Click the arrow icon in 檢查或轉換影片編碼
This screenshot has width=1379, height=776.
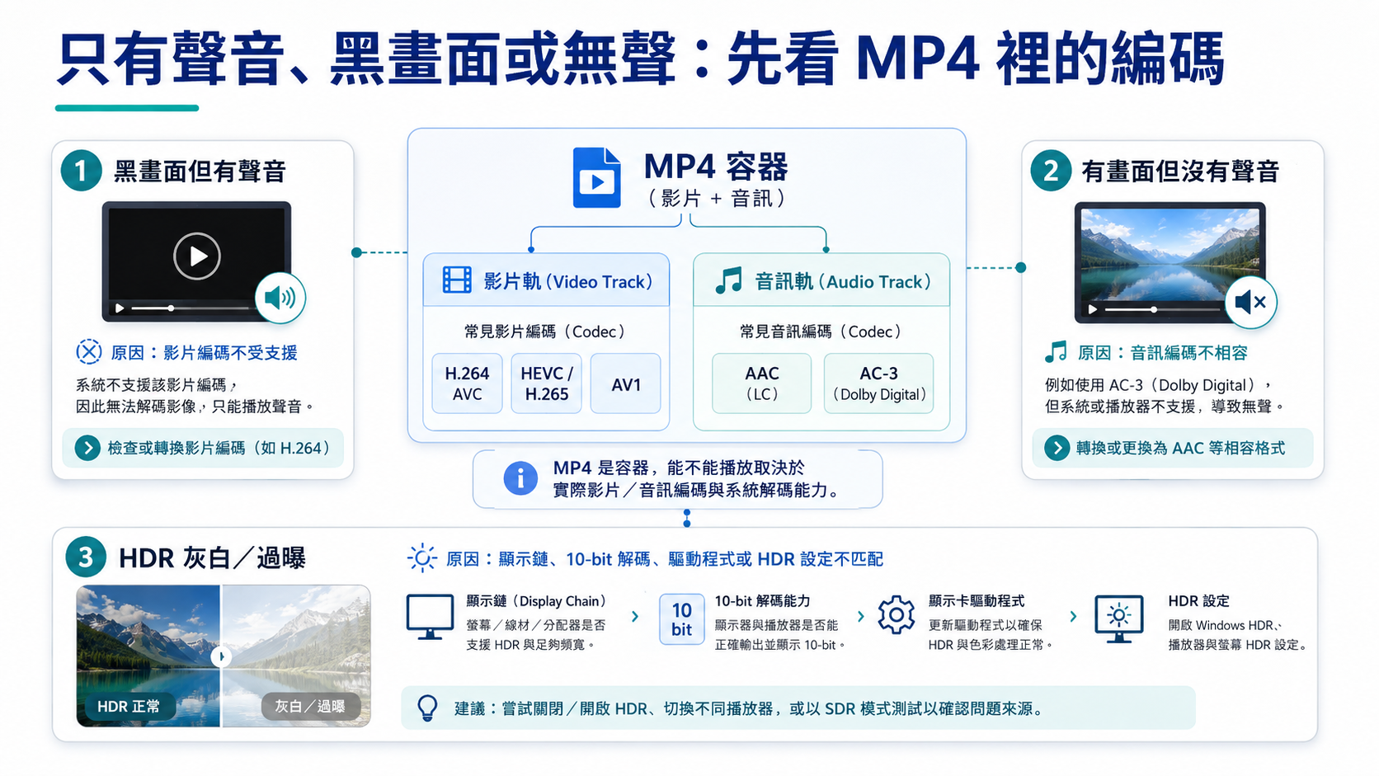[x=87, y=448]
